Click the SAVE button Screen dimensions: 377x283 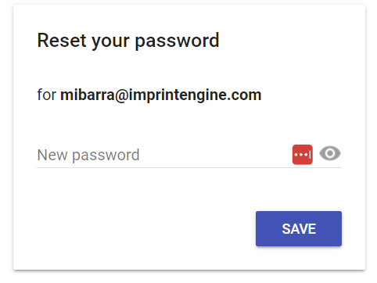[x=299, y=228]
